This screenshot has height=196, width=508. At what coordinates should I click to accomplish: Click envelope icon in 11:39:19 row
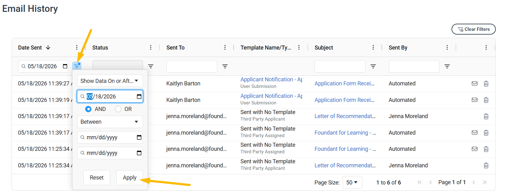pos(475,100)
